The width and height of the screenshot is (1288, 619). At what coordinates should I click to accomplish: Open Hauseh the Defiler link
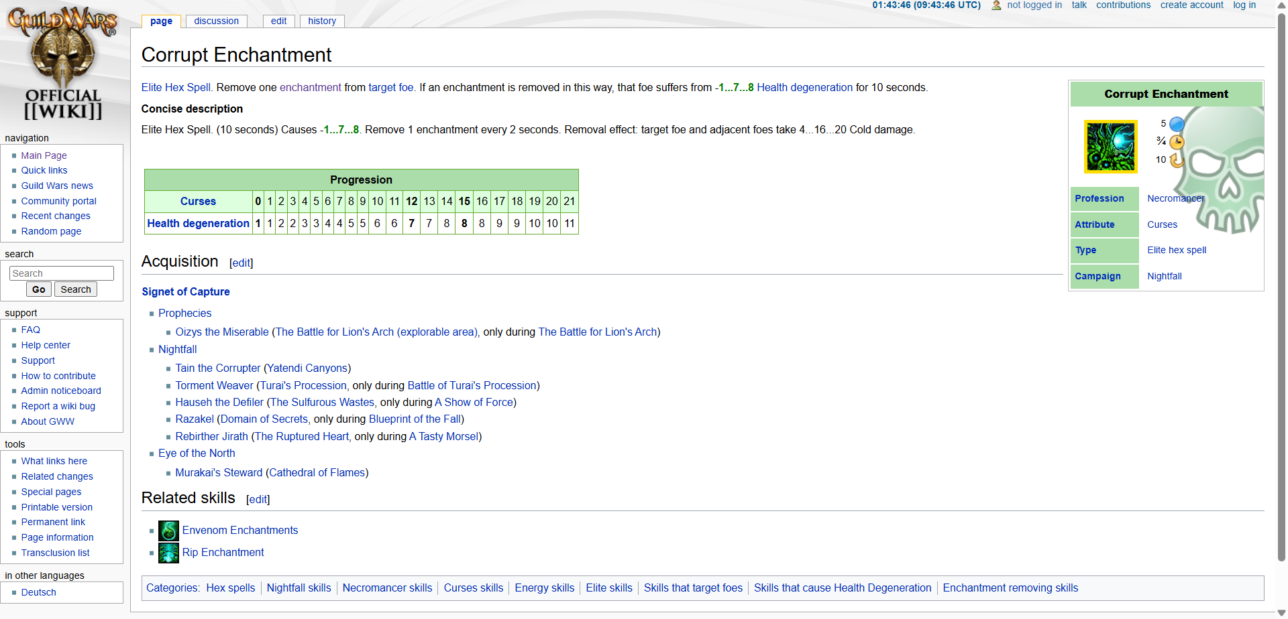tap(219, 402)
